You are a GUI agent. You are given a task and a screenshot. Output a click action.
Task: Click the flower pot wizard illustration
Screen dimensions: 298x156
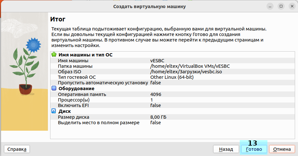click(25, 65)
